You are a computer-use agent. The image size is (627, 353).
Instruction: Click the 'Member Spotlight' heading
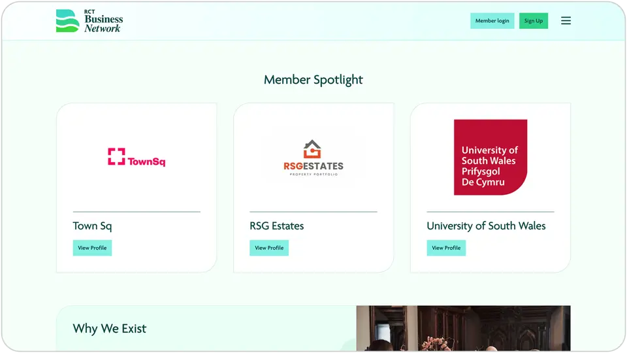point(313,80)
